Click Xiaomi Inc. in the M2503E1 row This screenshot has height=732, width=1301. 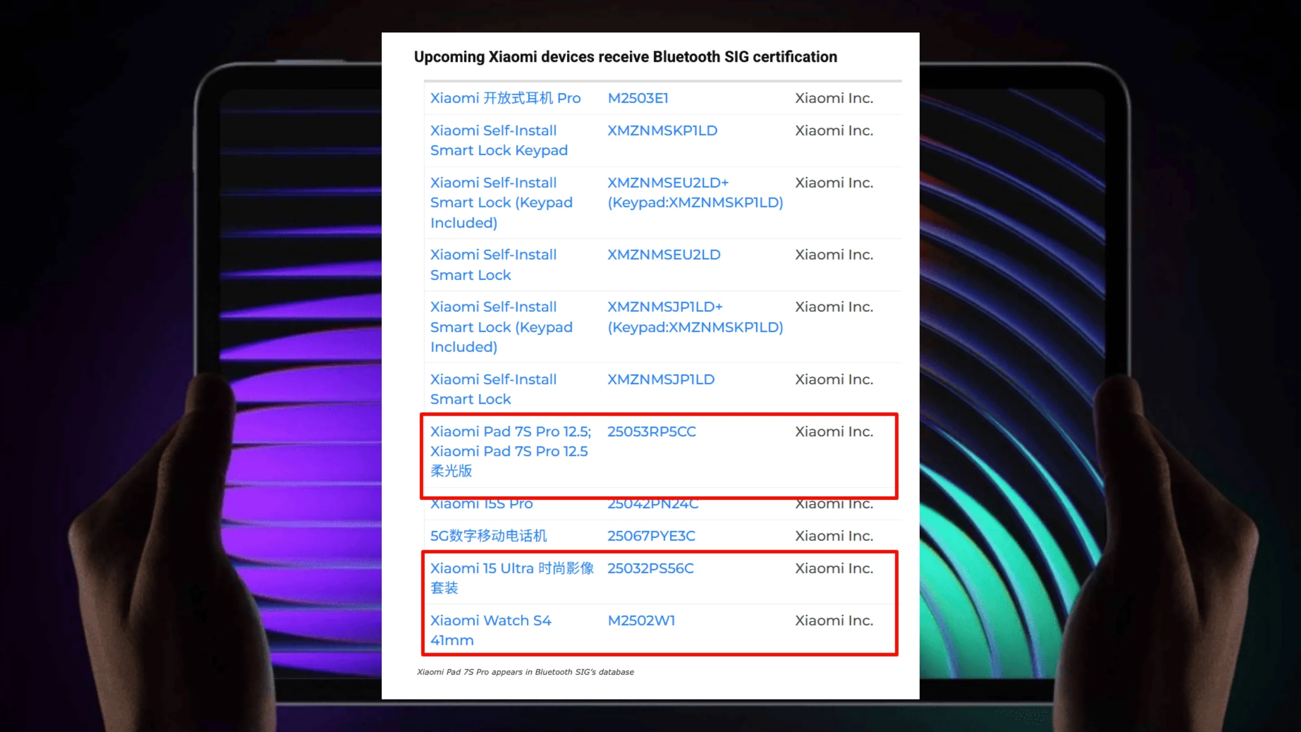click(x=834, y=98)
